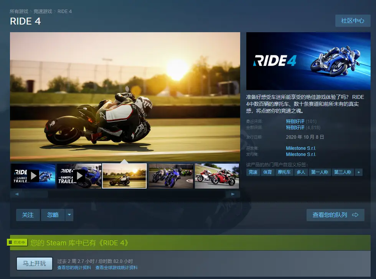View the blue motorcycles pack screenshot thumbnail

171,176
